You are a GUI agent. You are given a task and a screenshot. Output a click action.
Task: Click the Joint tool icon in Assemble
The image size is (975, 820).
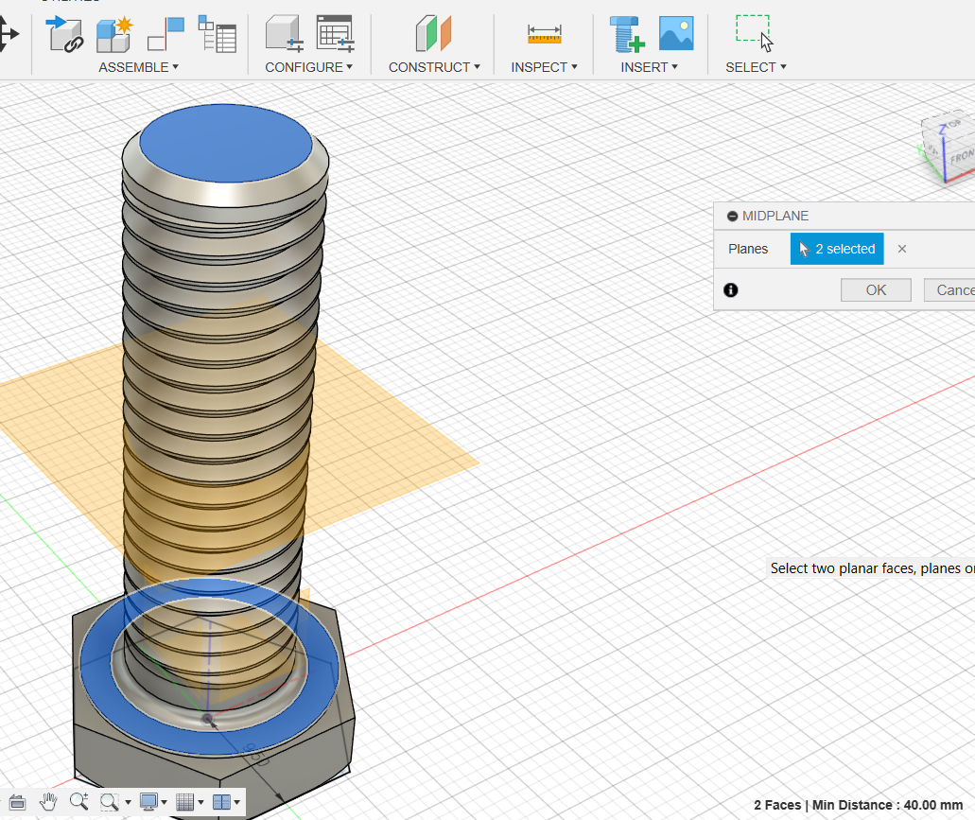65,34
